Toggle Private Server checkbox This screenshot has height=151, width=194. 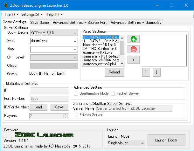point(76,115)
